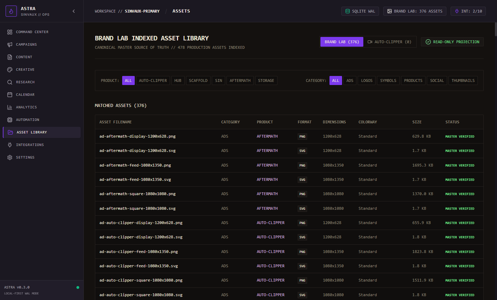
Task: Click the Auto-Clipper video camera icon
Action: [x=370, y=42]
